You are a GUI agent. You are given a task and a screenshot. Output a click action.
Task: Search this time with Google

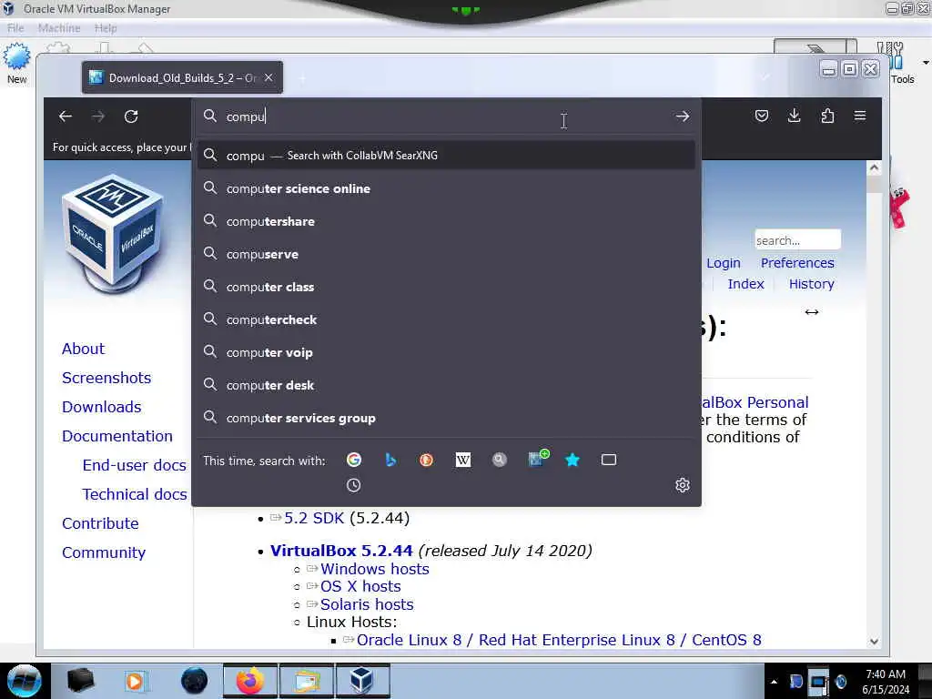coord(354,460)
